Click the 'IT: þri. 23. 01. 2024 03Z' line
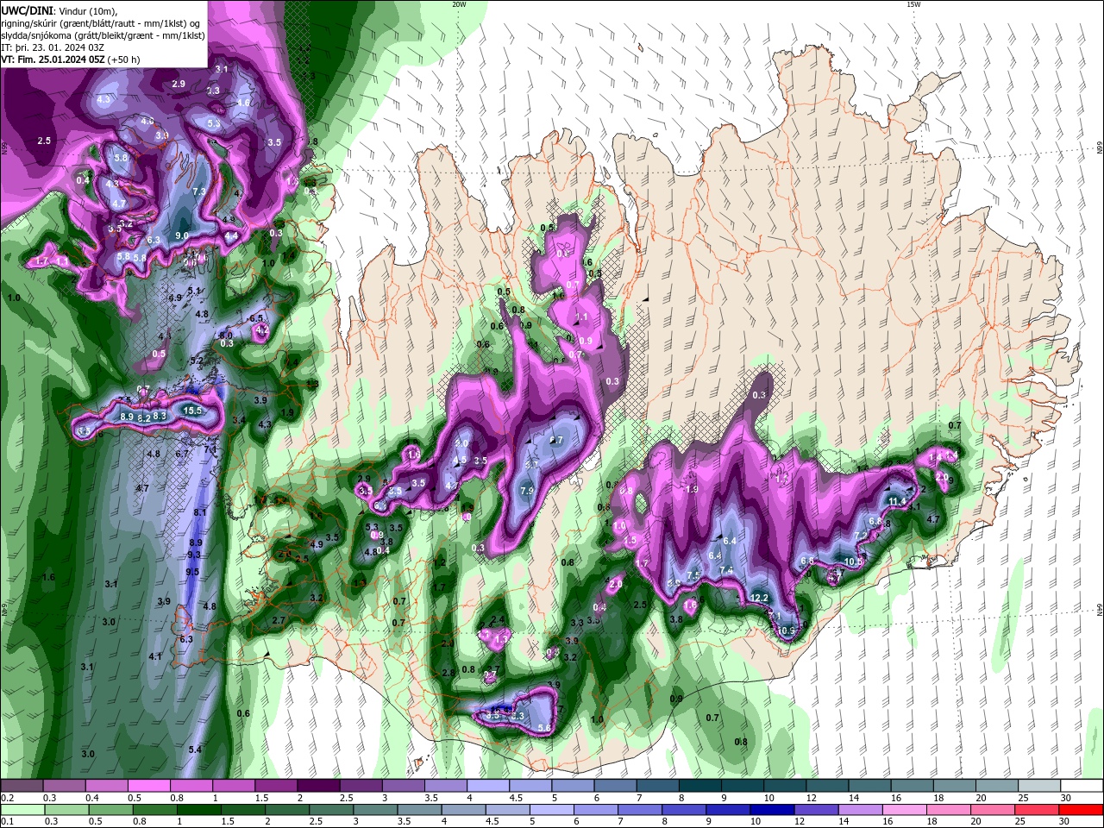 [x=51, y=47]
